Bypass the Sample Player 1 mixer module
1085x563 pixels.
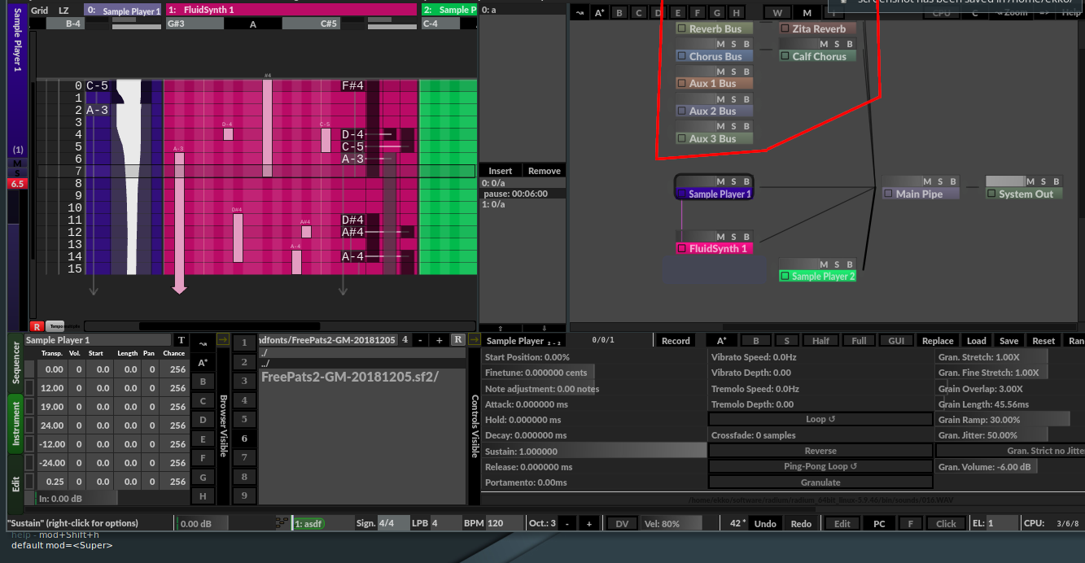(x=746, y=181)
